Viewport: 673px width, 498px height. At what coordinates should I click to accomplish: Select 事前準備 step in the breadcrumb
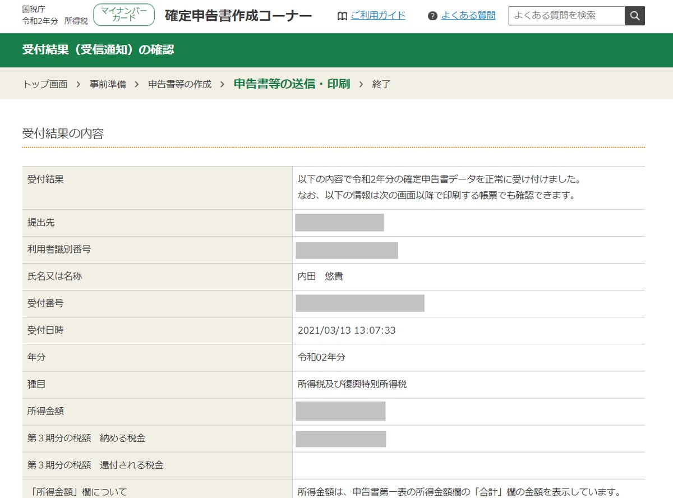(108, 84)
